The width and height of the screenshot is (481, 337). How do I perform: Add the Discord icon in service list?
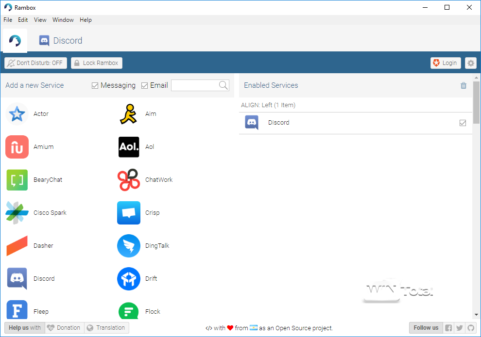pos(17,278)
